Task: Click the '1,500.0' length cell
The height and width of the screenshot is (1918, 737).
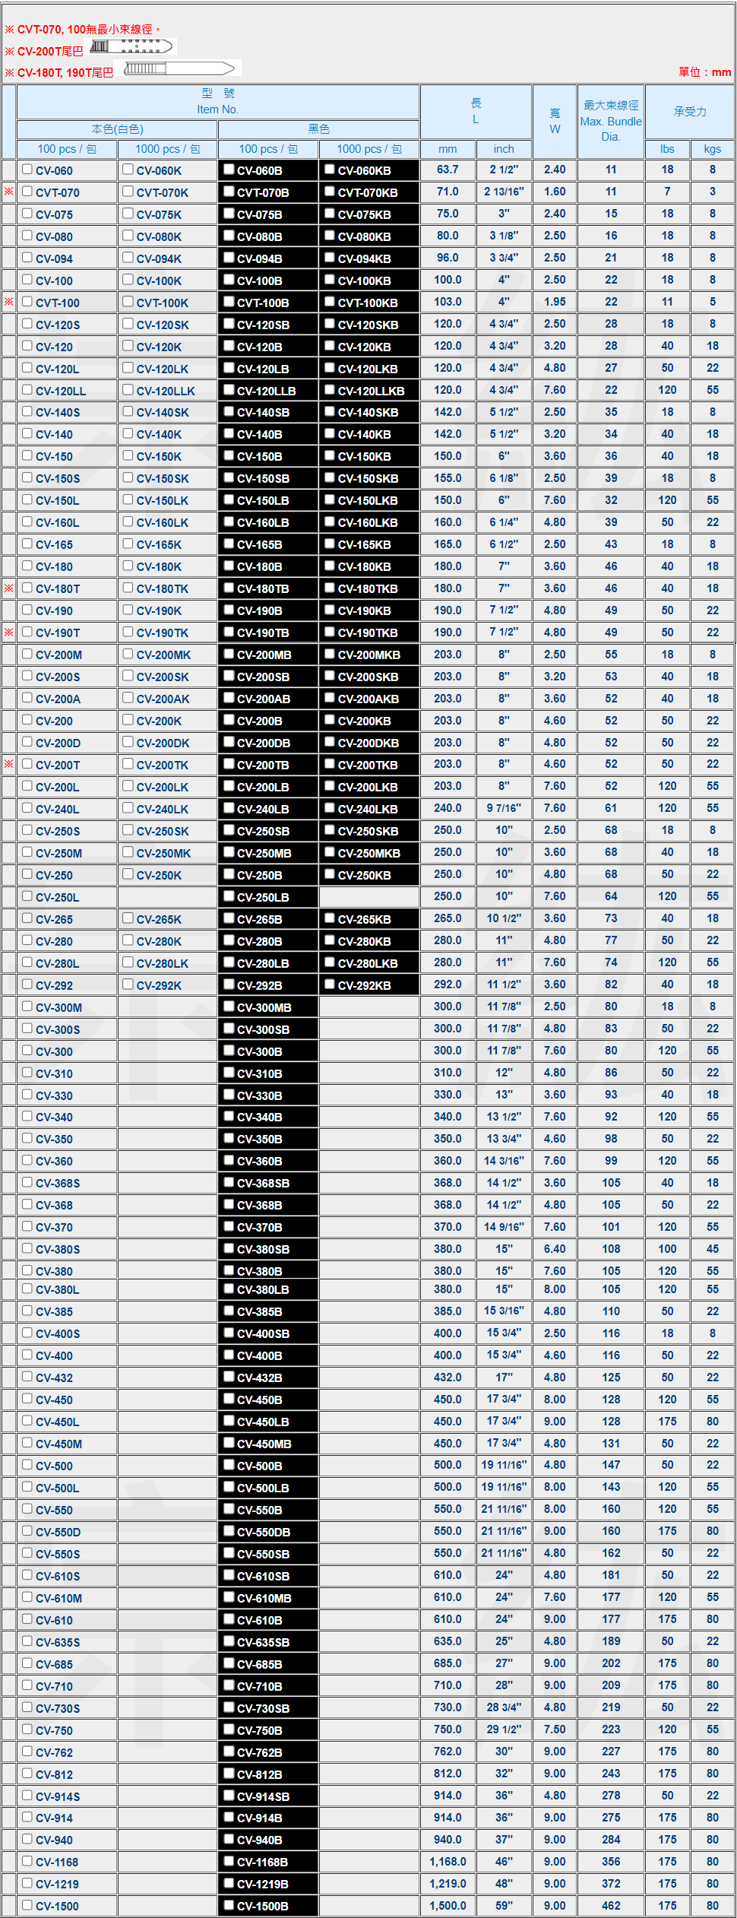Action: pos(448,1905)
